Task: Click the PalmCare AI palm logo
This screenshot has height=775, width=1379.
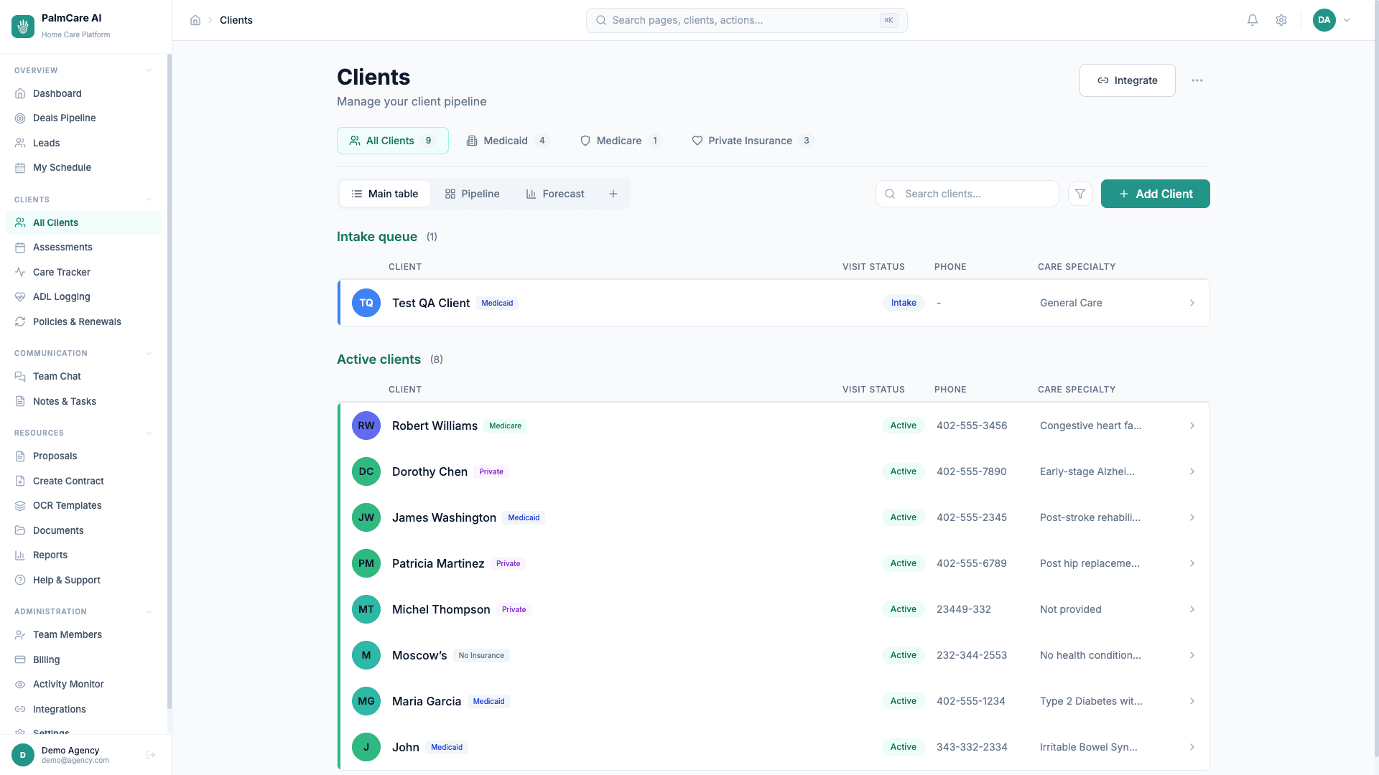Action: tap(22, 26)
